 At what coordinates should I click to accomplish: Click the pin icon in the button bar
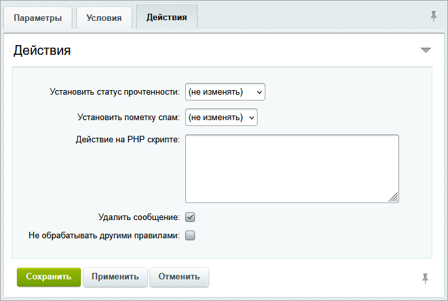(x=425, y=278)
